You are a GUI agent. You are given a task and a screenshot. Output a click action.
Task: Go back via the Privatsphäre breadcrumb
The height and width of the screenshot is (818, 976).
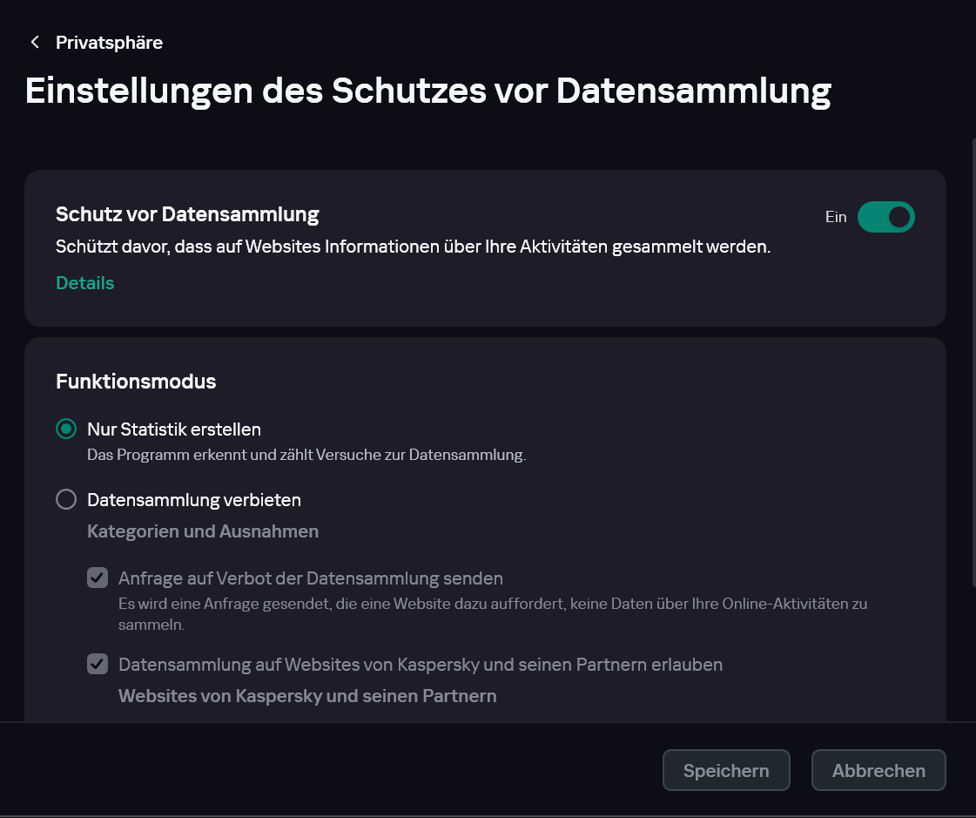click(x=109, y=42)
